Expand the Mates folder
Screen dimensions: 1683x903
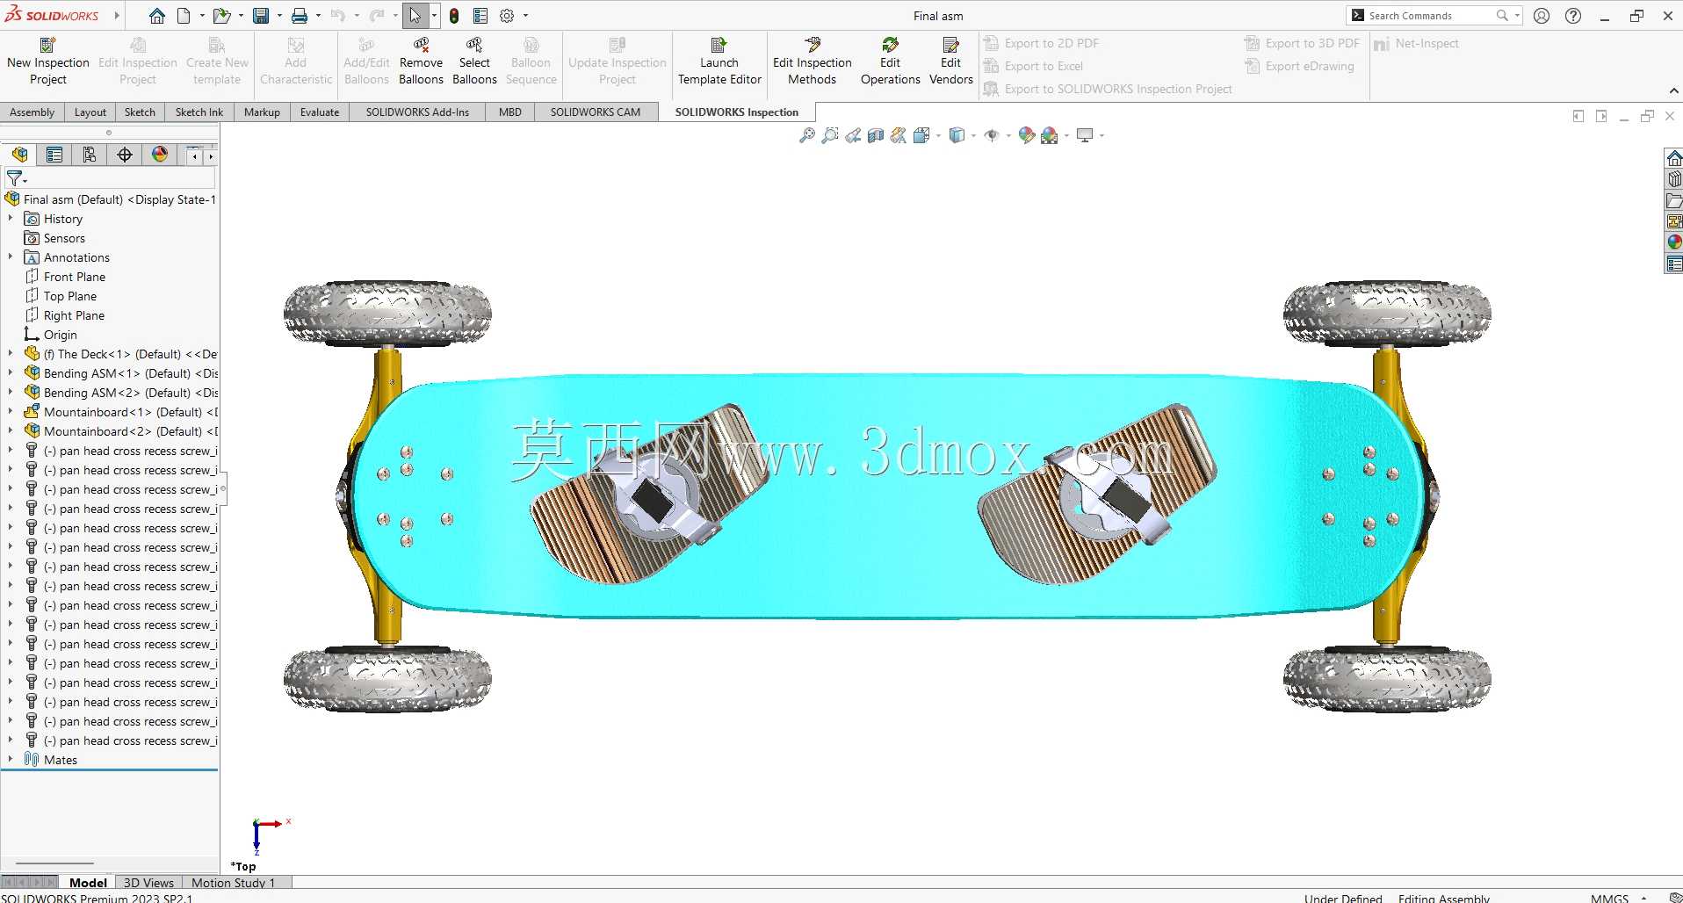(x=11, y=760)
